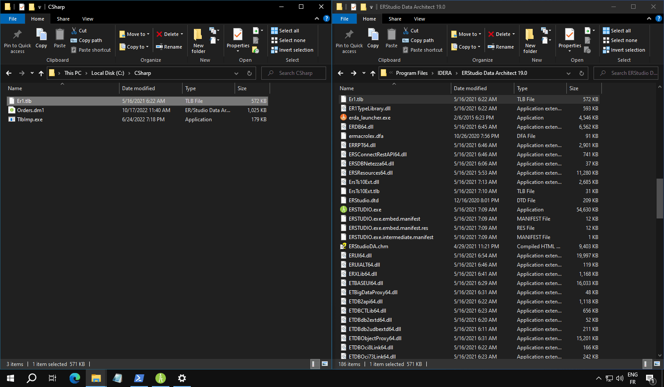This screenshot has height=387, width=664.
Task: Click Select all in CSharp window
Action: pyautogui.click(x=285, y=31)
